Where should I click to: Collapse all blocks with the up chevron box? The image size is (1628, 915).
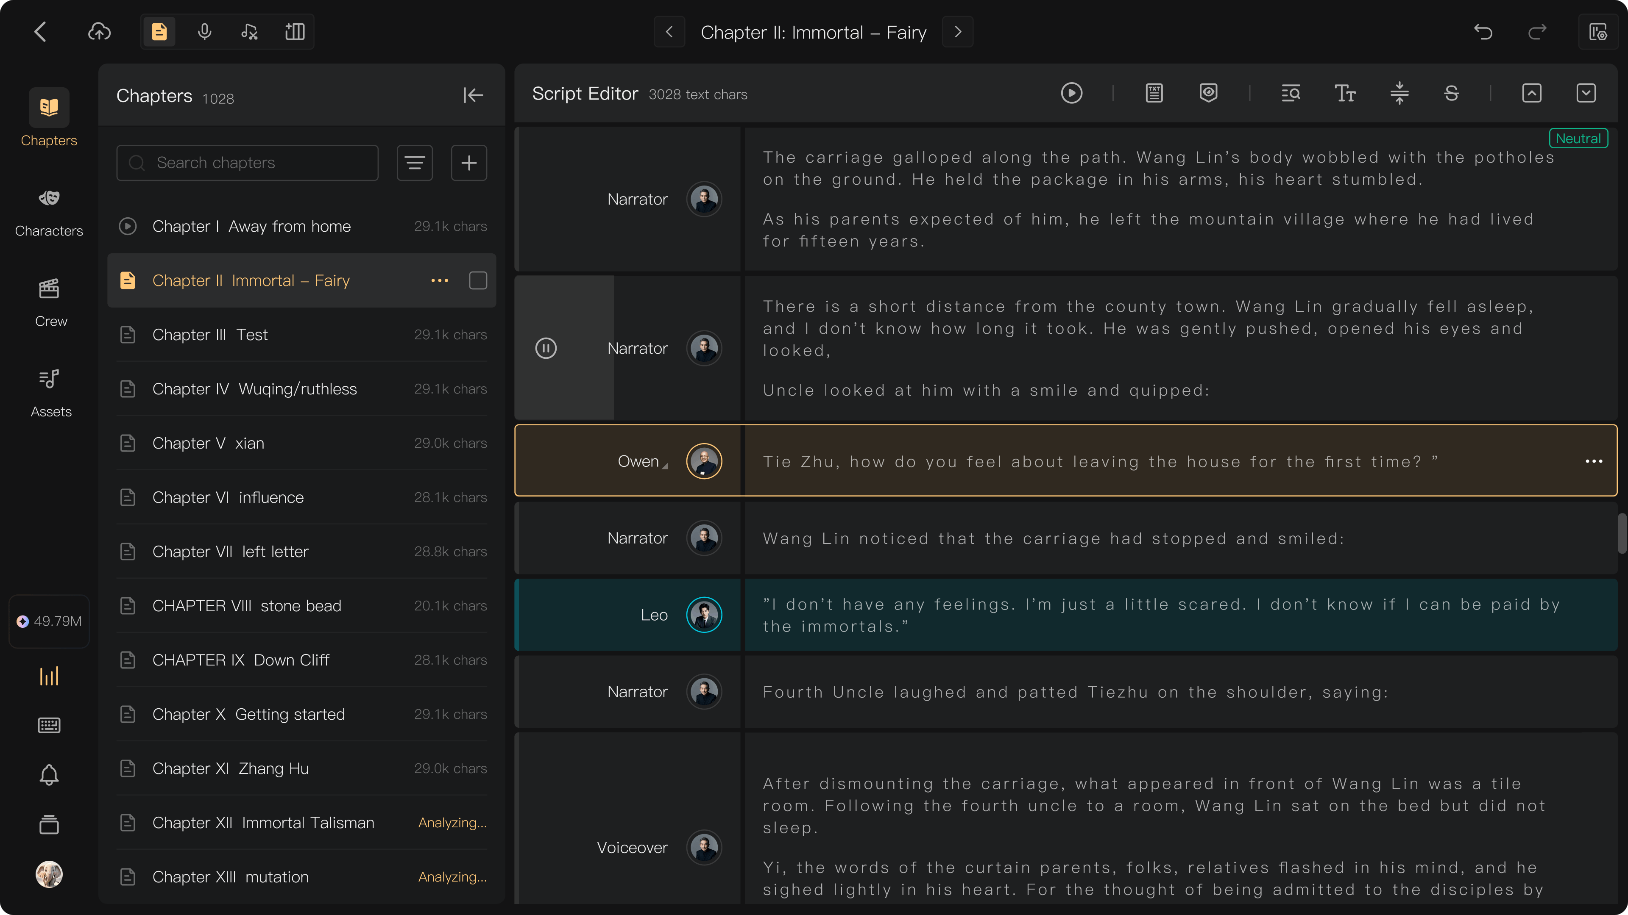[x=1531, y=94]
